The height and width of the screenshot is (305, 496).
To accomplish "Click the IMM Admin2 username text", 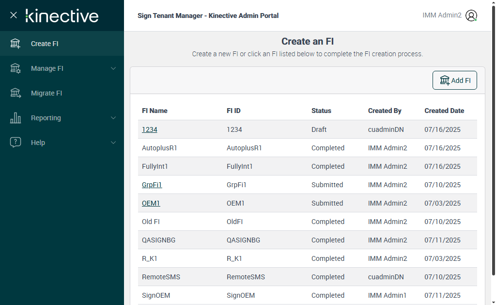I will point(442,15).
